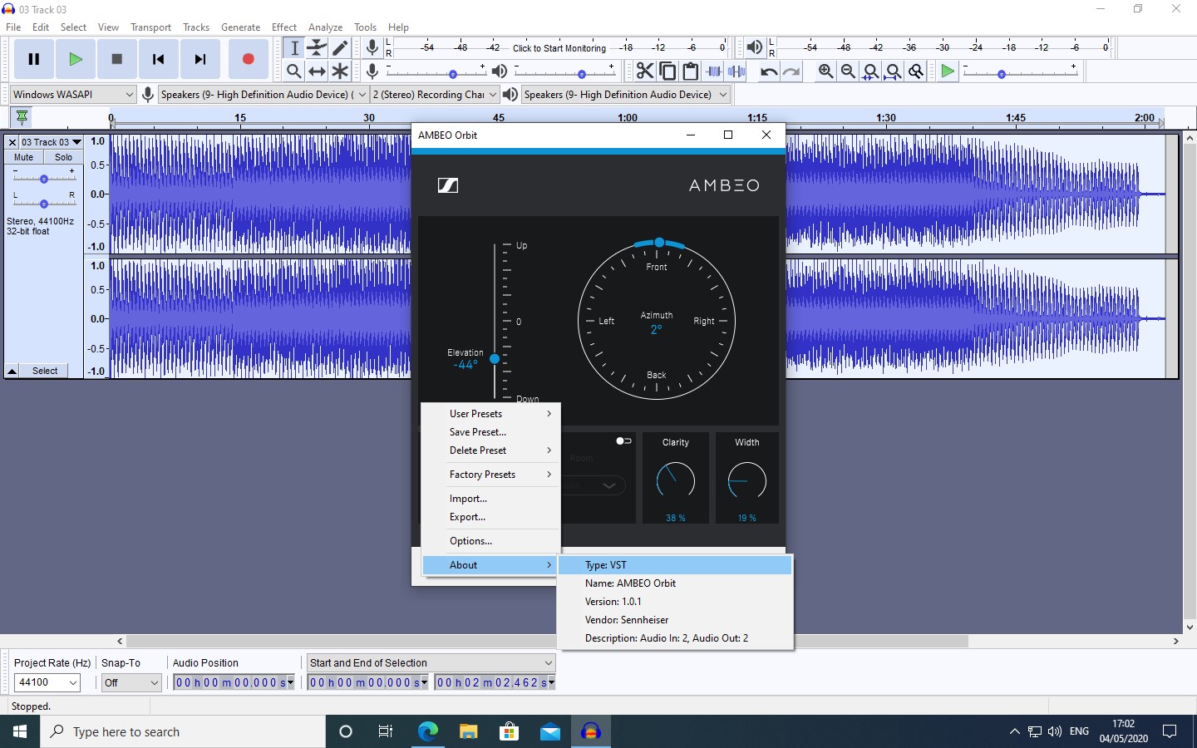Expand the Delete Preset submenu
The image size is (1197, 748).
point(491,450)
